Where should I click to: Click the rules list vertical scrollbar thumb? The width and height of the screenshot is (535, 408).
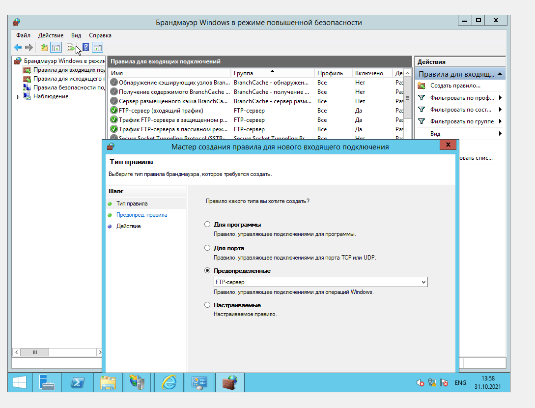407,98
